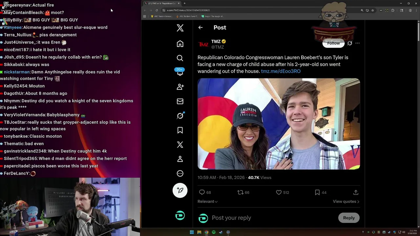Open the Profile person icon
The image size is (420, 236).
[180, 159]
